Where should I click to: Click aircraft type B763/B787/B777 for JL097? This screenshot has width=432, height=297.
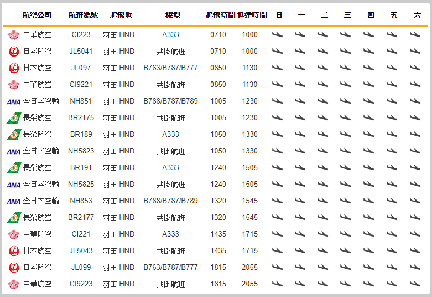click(170, 68)
